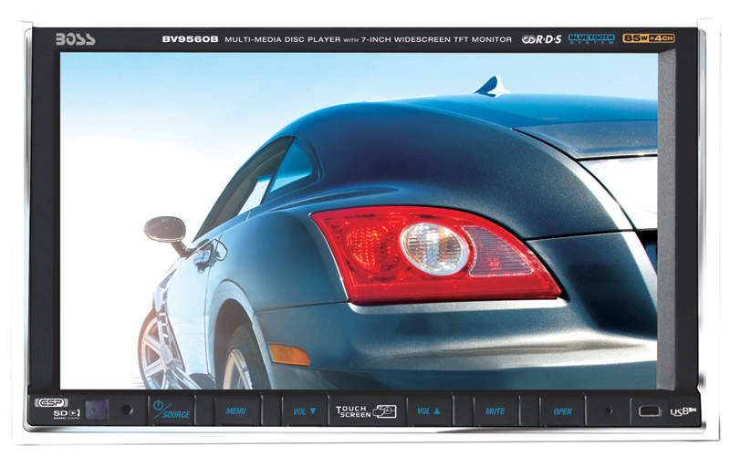Viewport: 730px width, 457px height.
Task: Raise volume with VOL up button
Action: tap(429, 411)
